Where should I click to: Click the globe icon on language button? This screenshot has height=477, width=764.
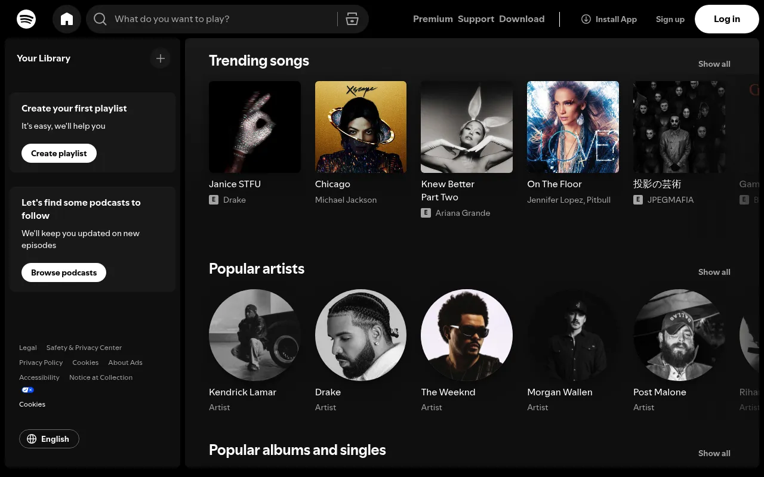point(32,439)
